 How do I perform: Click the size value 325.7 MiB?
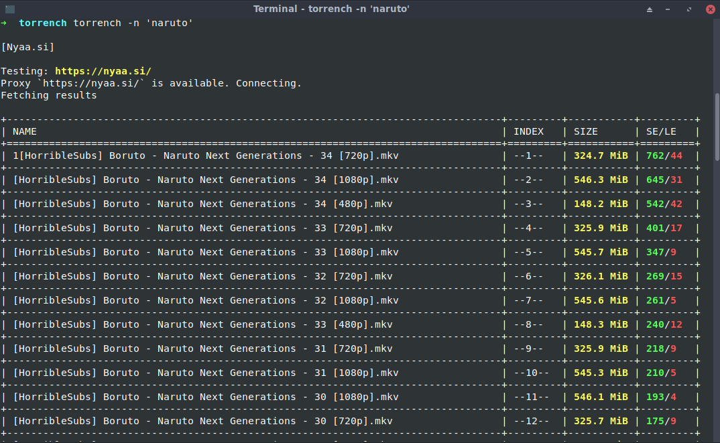click(x=601, y=420)
